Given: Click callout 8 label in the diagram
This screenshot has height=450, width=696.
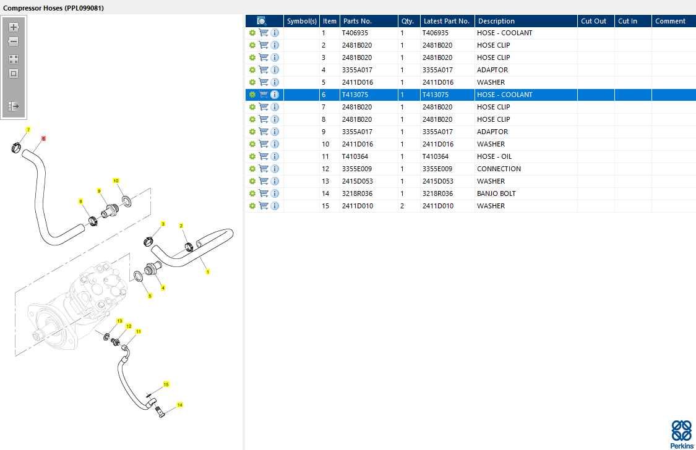Looking at the screenshot, I should [80, 202].
